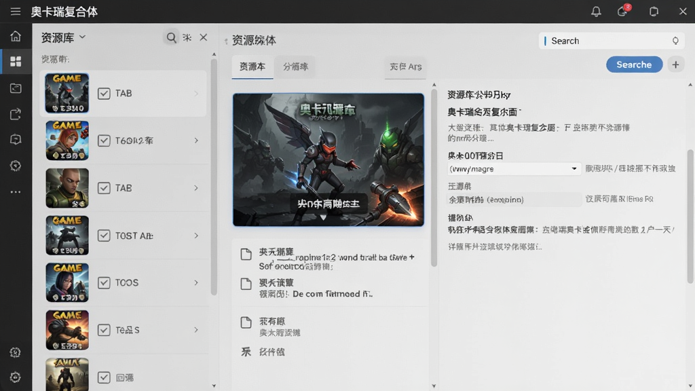The image size is (695, 391).
Task: Click the plus add button beside Searche
Action: click(x=675, y=64)
